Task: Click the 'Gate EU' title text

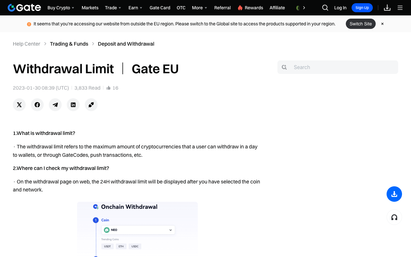Action: 155,69
